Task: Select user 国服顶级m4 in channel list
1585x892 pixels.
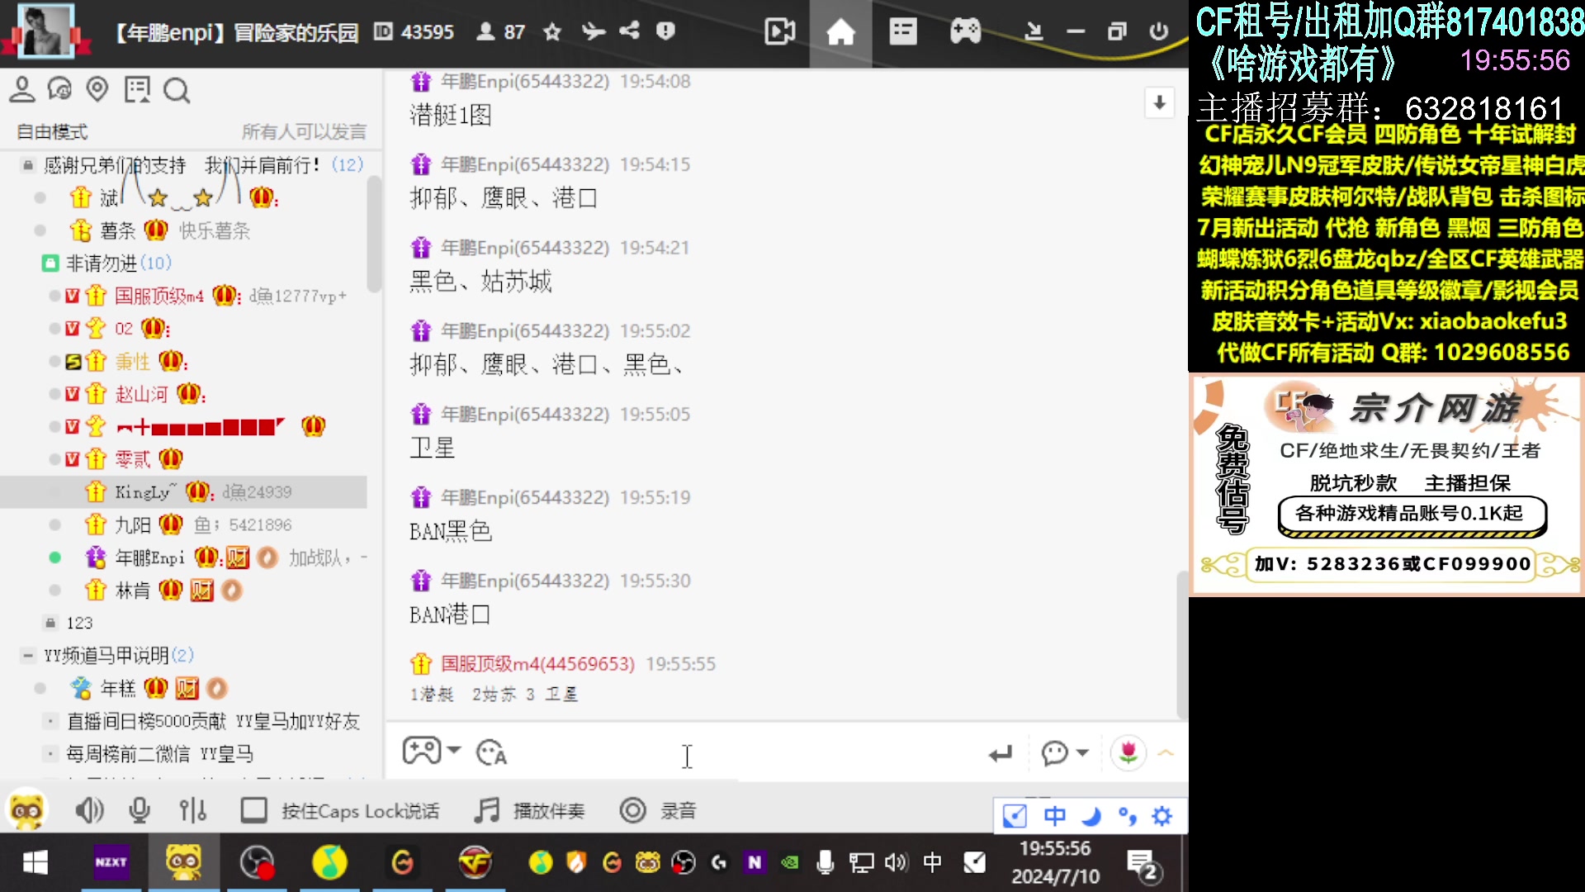Action: click(x=158, y=296)
